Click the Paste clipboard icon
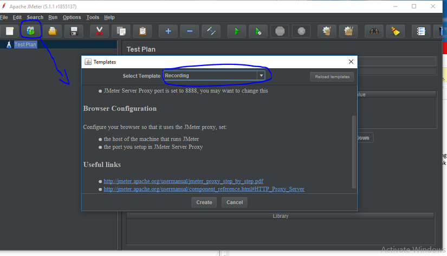The image size is (447, 256). pyautogui.click(x=142, y=31)
